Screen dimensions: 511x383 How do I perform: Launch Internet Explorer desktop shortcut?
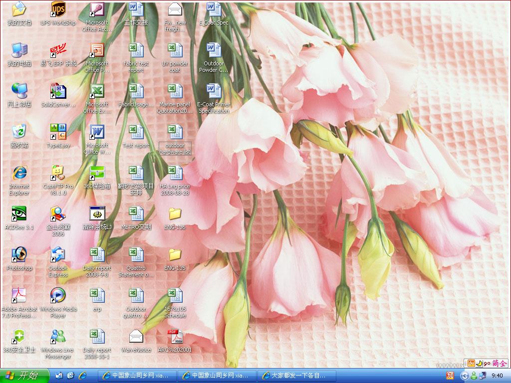pyautogui.click(x=19, y=181)
